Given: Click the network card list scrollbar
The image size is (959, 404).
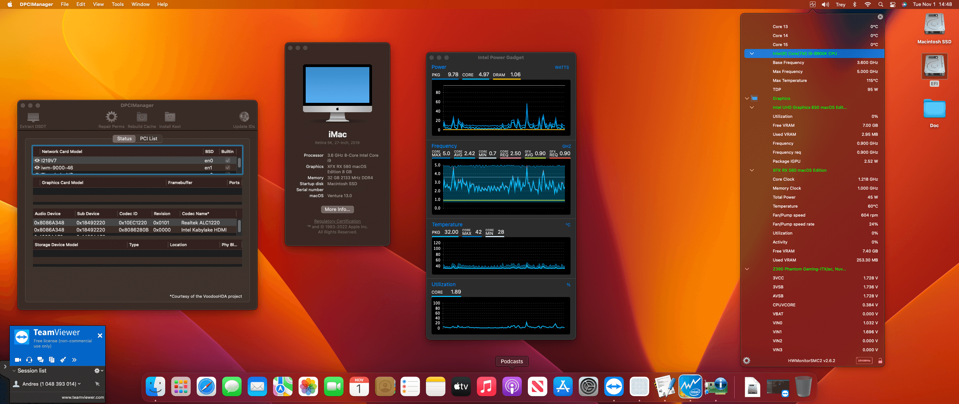Looking at the screenshot, I should click(x=239, y=163).
